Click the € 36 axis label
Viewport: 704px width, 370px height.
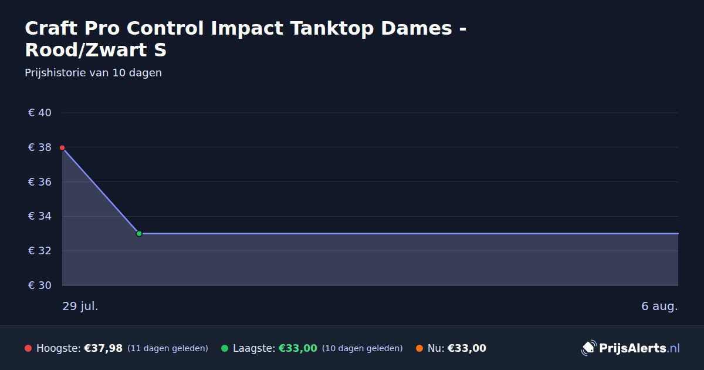point(40,182)
